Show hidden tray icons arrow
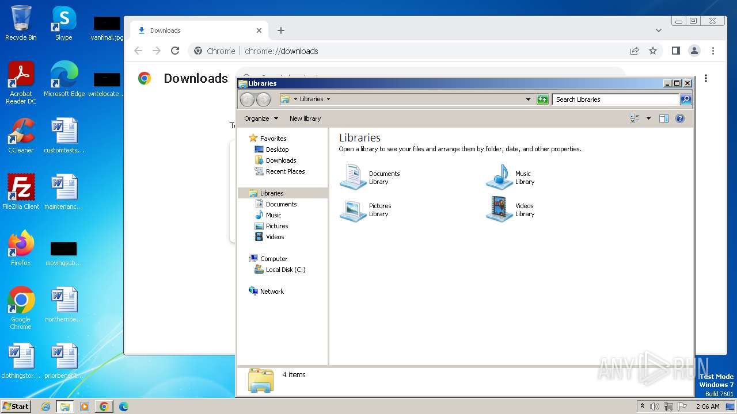Image resolution: width=737 pixels, height=414 pixels. click(642, 406)
